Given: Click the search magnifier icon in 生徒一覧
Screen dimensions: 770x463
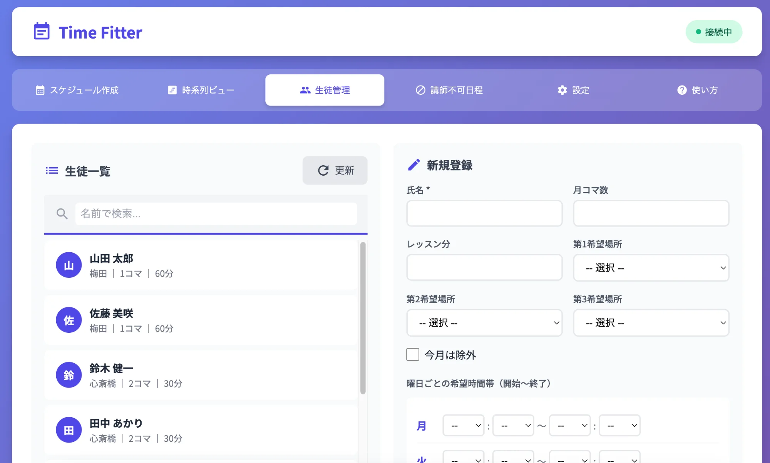Looking at the screenshot, I should (x=62, y=214).
